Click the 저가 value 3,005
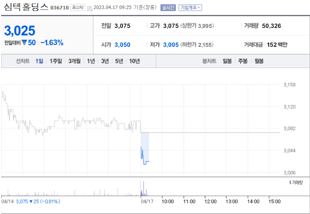310x214 pixels. [x=171, y=45]
